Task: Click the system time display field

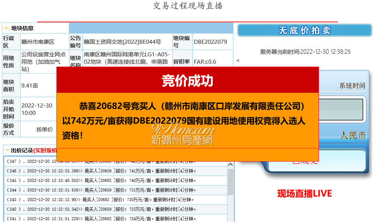Action: click(x=341, y=109)
